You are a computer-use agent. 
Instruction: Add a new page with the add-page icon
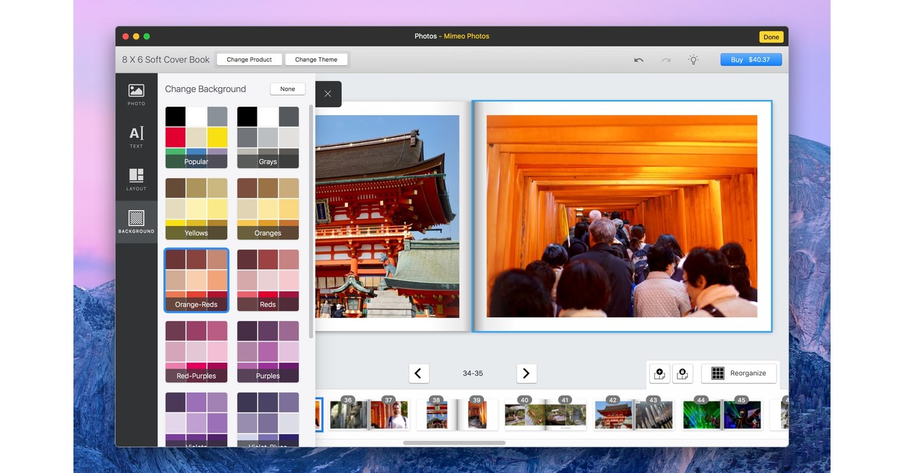pos(659,373)
